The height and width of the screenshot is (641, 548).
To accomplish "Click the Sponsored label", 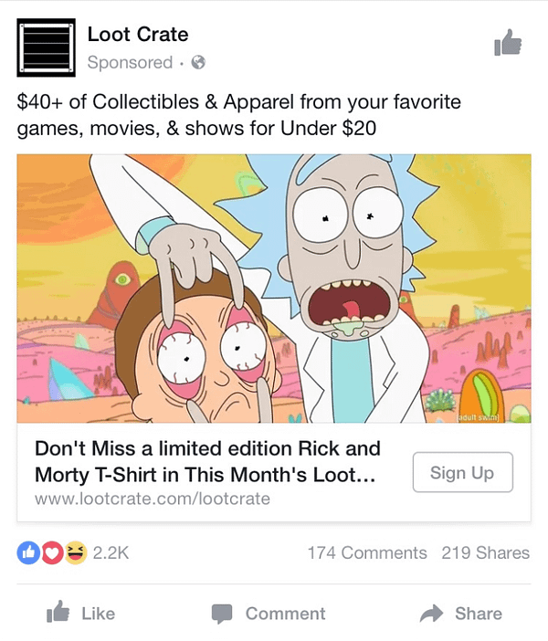I will (130, 62).
